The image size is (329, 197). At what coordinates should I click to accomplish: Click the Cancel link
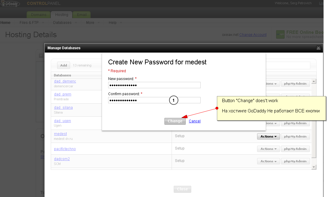click(195, 121)
